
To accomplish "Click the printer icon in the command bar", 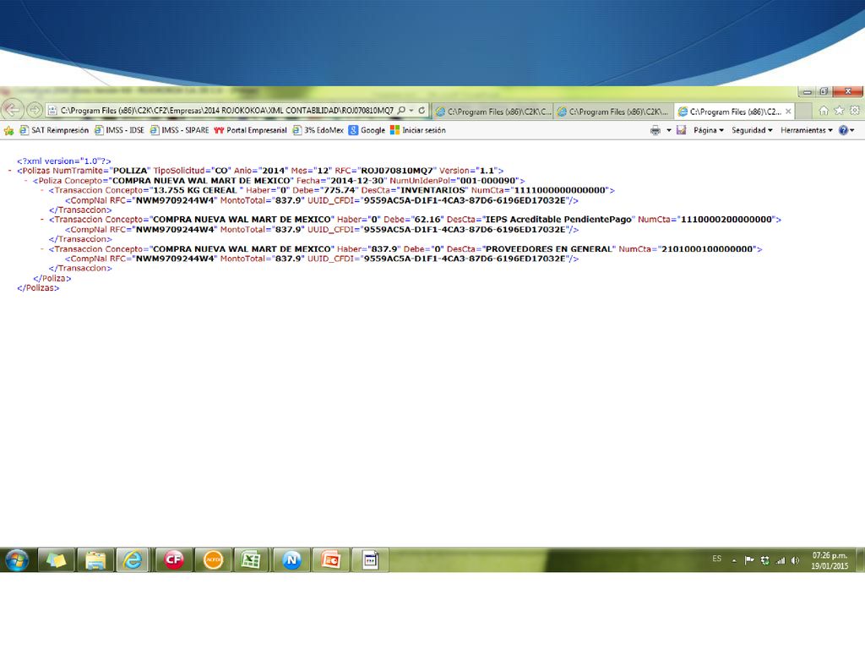I will (656, 130).
